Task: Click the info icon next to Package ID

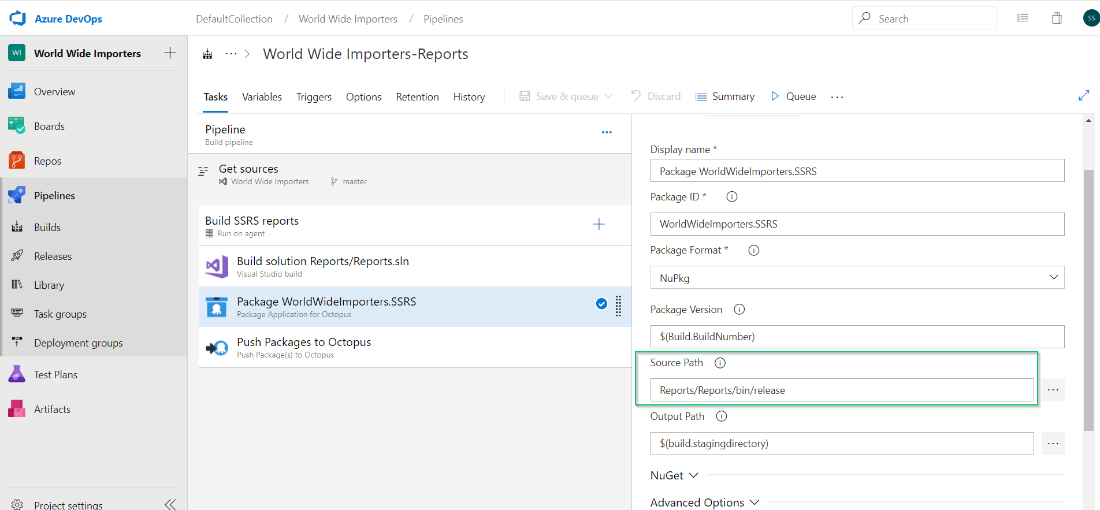Action: (731, 197)
